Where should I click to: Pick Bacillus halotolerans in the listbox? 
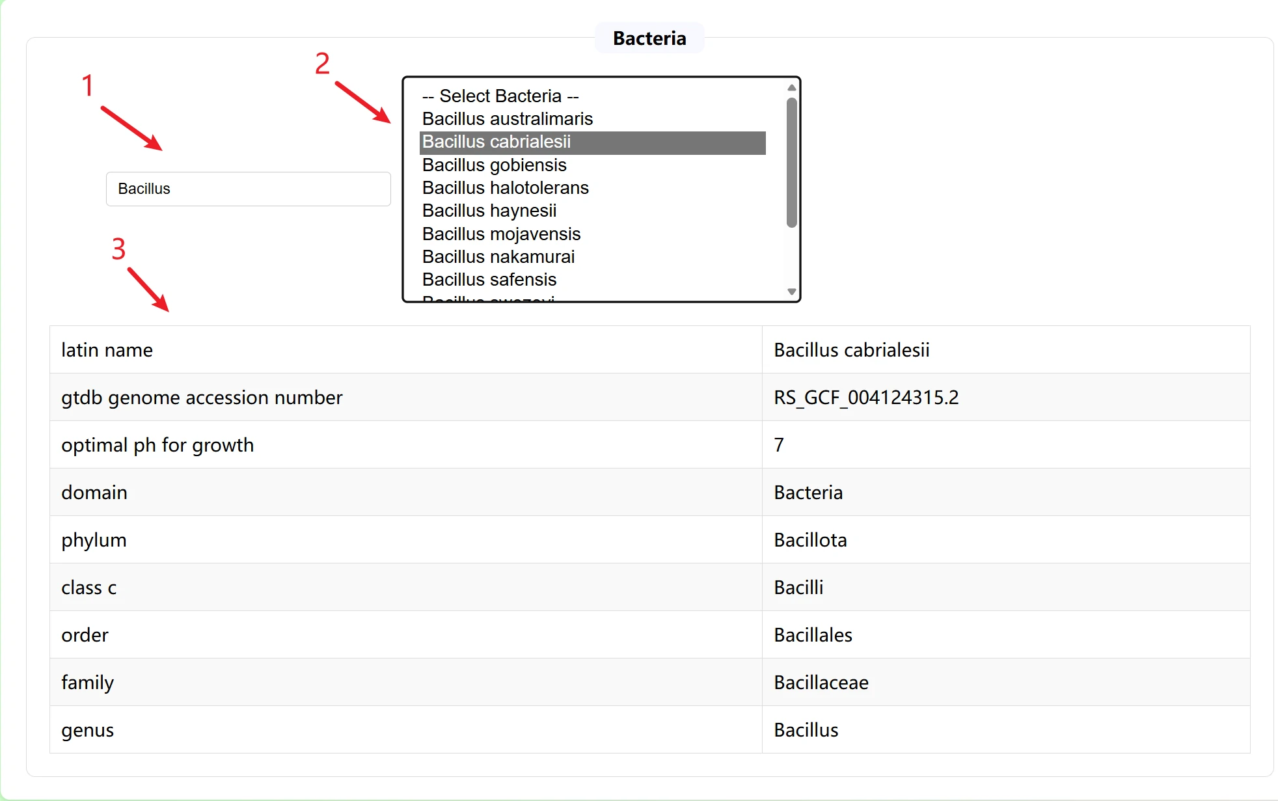(x=506, y=188)
